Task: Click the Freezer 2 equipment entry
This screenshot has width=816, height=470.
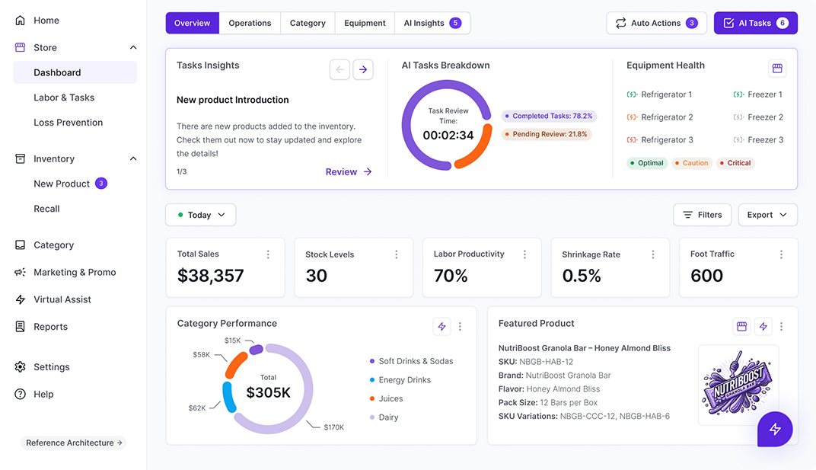Action: tap(758, 117)
